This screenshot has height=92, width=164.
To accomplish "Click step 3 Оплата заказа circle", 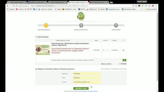I will [116, 25].
